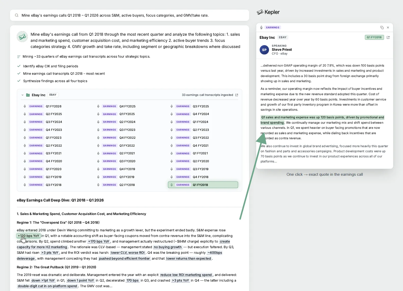
Task: Click microphone icon on Q1 FY2020 row
Action: 25,169
